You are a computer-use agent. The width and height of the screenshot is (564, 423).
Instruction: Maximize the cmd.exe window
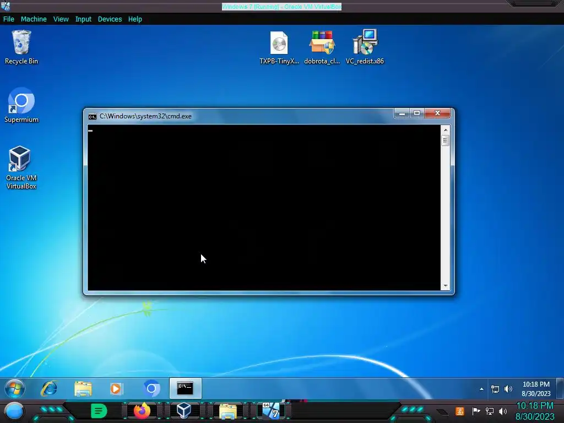pyautogui.click(x=417, y=113)
